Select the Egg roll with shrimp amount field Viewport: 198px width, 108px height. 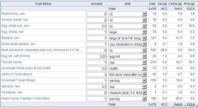[97, 57]
